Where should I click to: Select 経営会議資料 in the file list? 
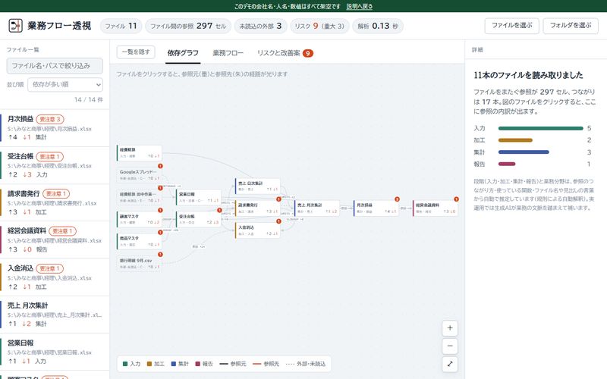point(55,240)
